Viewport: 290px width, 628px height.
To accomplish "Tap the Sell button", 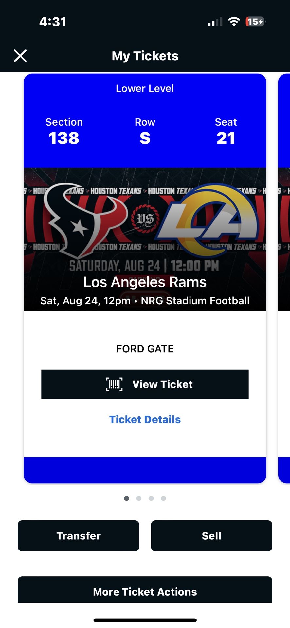I will click(x=211, y=536).
